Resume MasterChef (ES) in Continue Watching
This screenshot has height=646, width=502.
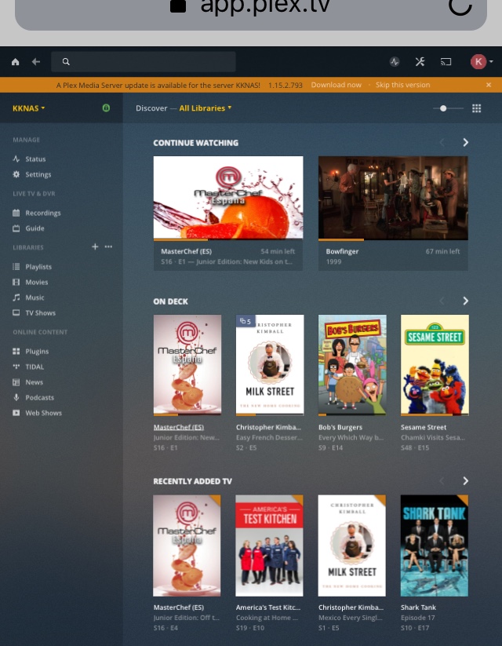click(228, 198)
